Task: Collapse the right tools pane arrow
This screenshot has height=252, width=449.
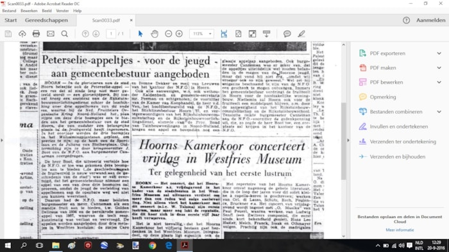Action: 348,140
